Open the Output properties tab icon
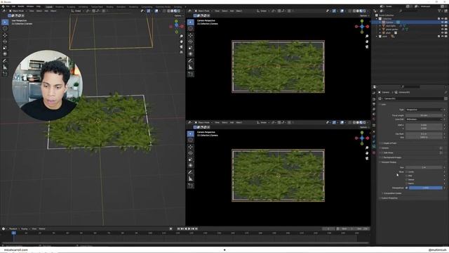Screen dimensions: 449x253 tap(374, 104)
